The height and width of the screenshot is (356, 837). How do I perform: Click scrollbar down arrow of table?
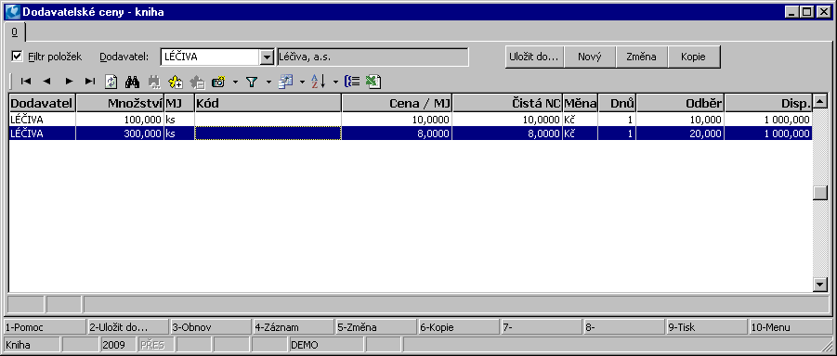819,286
